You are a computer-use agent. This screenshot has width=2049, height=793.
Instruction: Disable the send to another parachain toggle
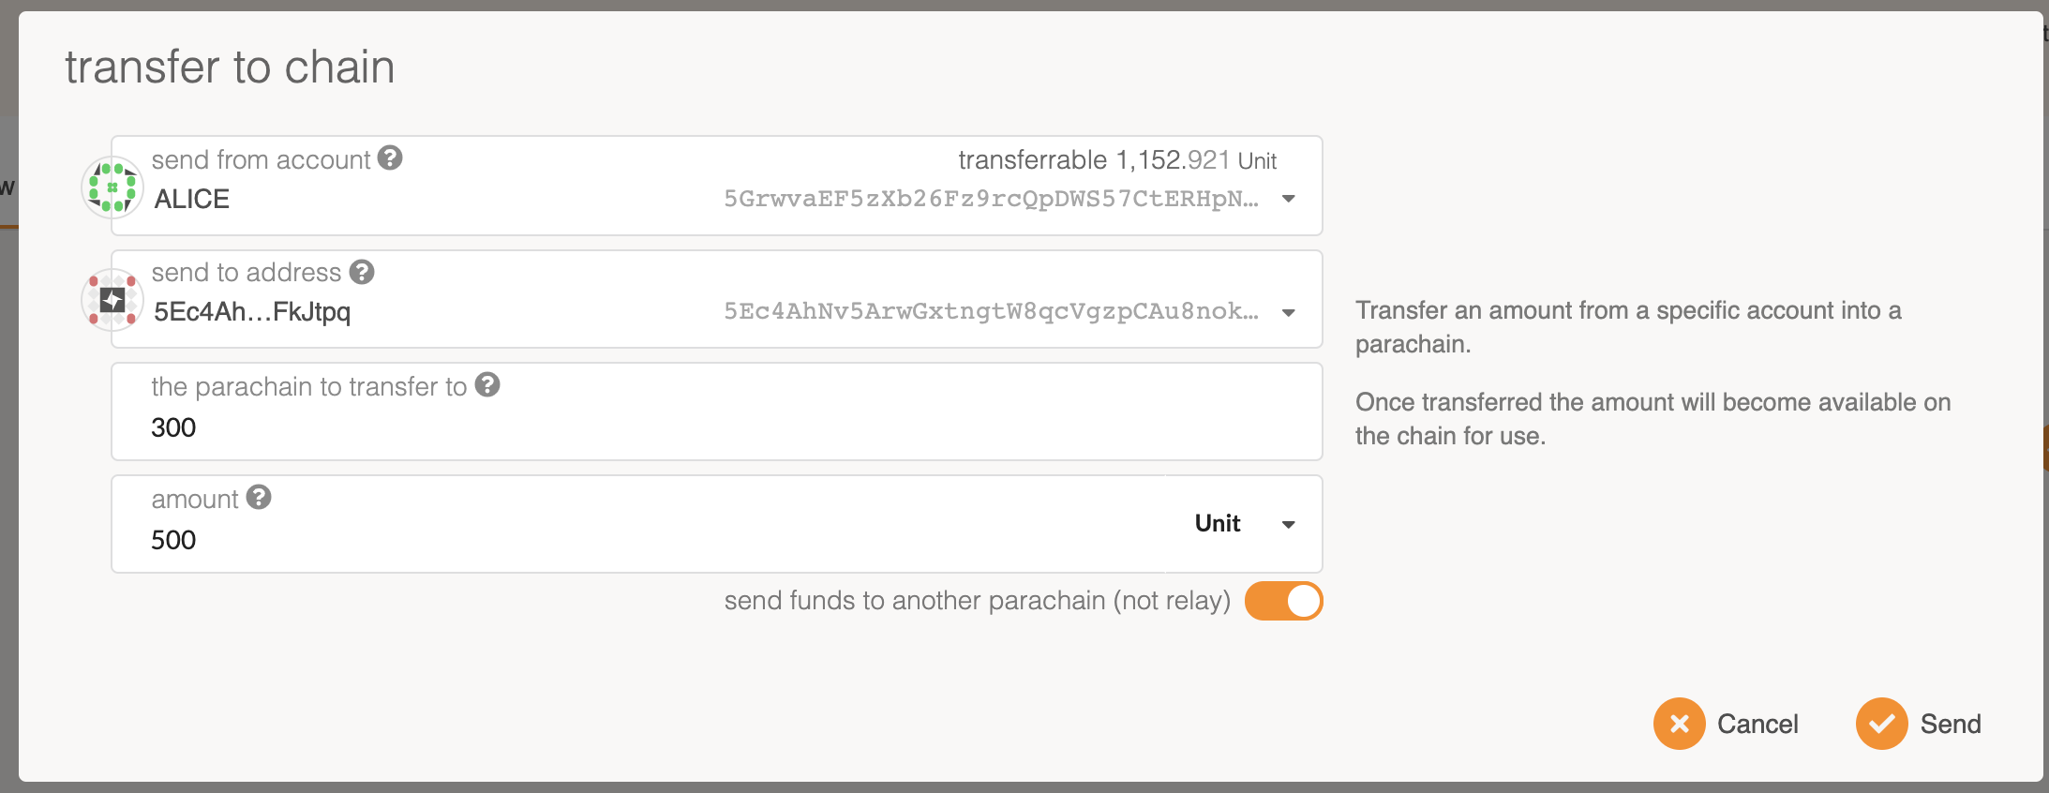click(x=1283, y=601)
